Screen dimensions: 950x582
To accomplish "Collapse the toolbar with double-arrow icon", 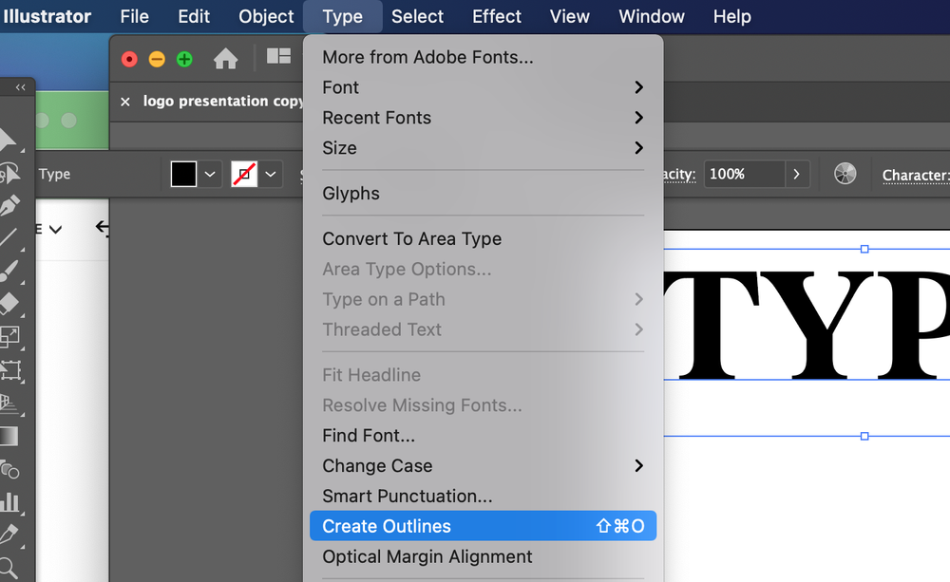I will [21, 87].
